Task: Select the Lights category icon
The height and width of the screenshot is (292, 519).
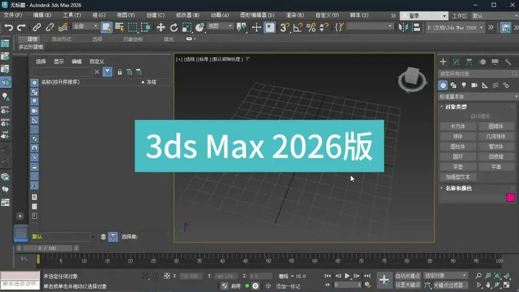Action: [464, 85]
